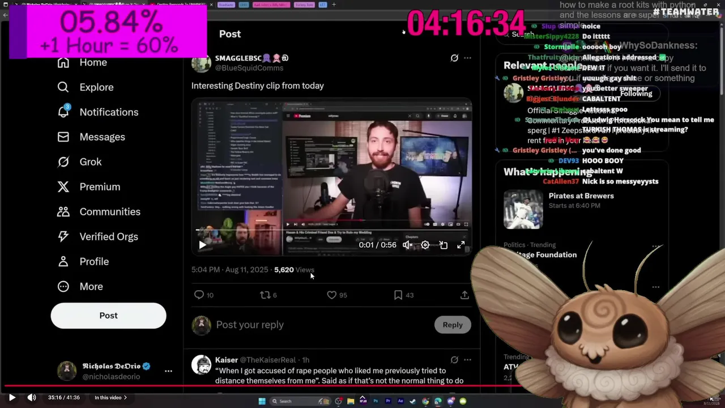725x408 pixels.
Task: Repost the tweet with 6 reposts
Action: tap(265, 295)
